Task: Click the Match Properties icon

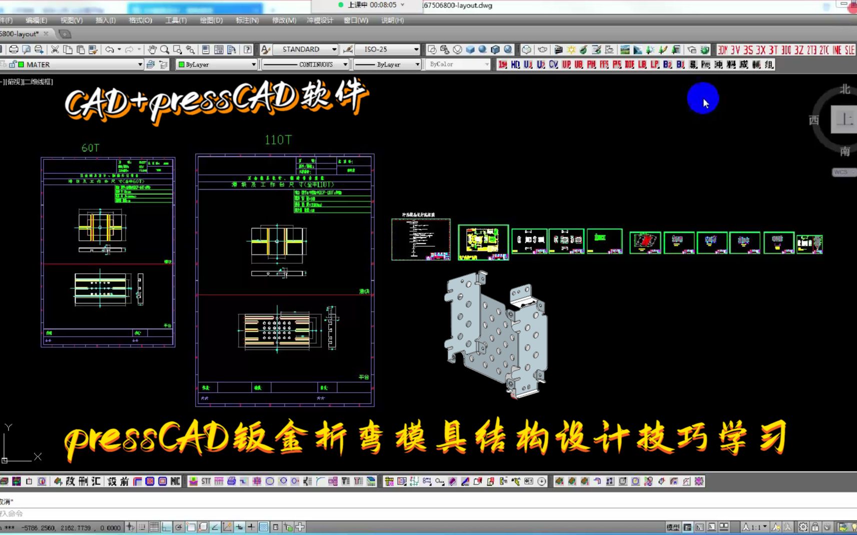Action: [93, 49]
